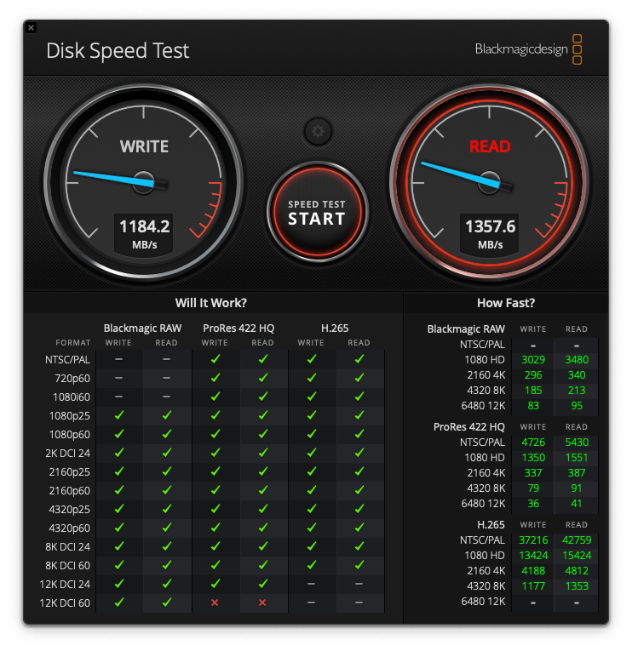The image size is (632, 651).
Task: Open the settings gear above the start button
Action: (318, 131)
